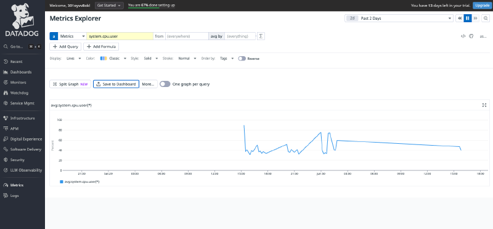Click the Split Graph button
493x229 pixels.
click(70, 84)
